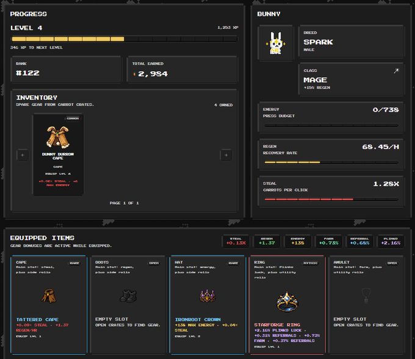
Task: Click the Bunny section heading
Action: pos(269,14)
